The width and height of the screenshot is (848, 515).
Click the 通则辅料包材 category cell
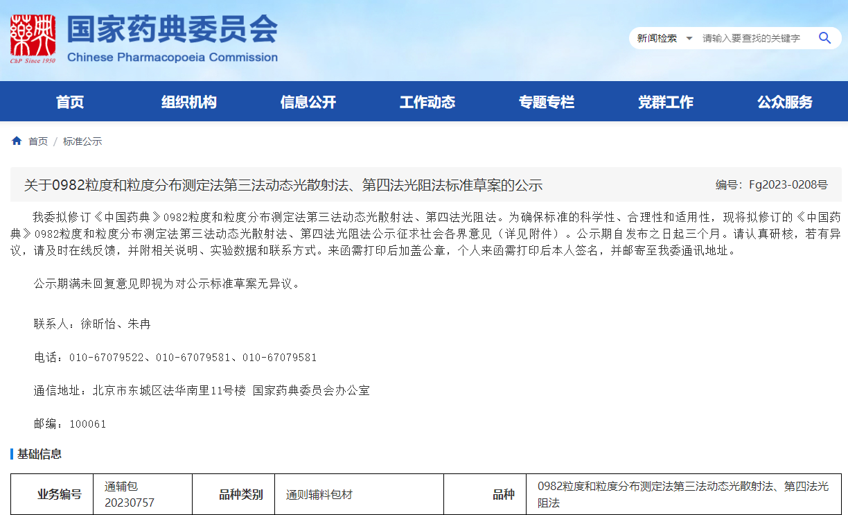pos(319,495)
